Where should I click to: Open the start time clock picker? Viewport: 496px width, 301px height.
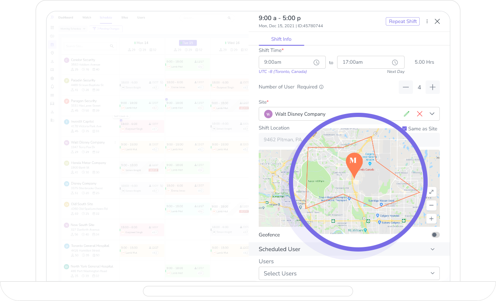point(316,62)
